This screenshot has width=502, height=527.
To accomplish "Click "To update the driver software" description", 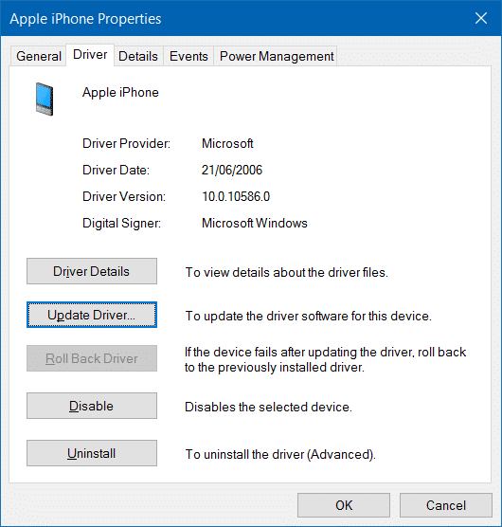I will 308,317.
